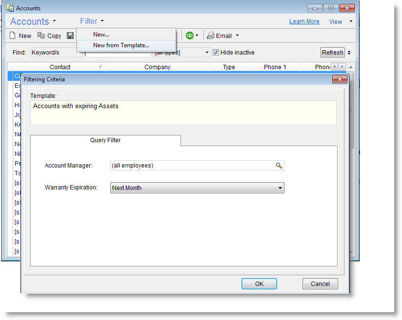Image resolution: width=402 pixels, height=320 pixels.
Task: Open the Learn More link
Action: [304, 21]
